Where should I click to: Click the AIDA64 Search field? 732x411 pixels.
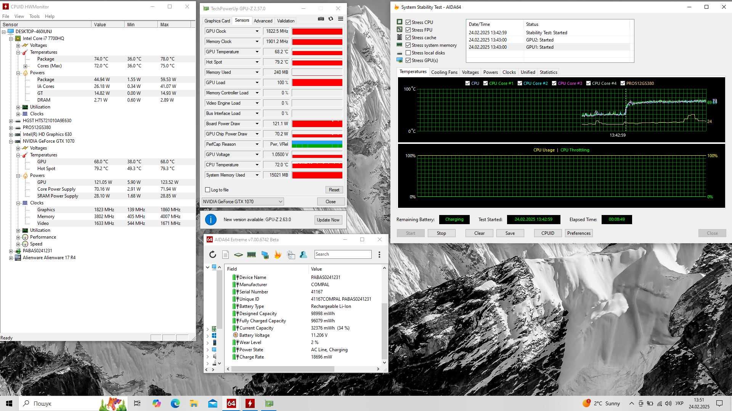point(343,254)
